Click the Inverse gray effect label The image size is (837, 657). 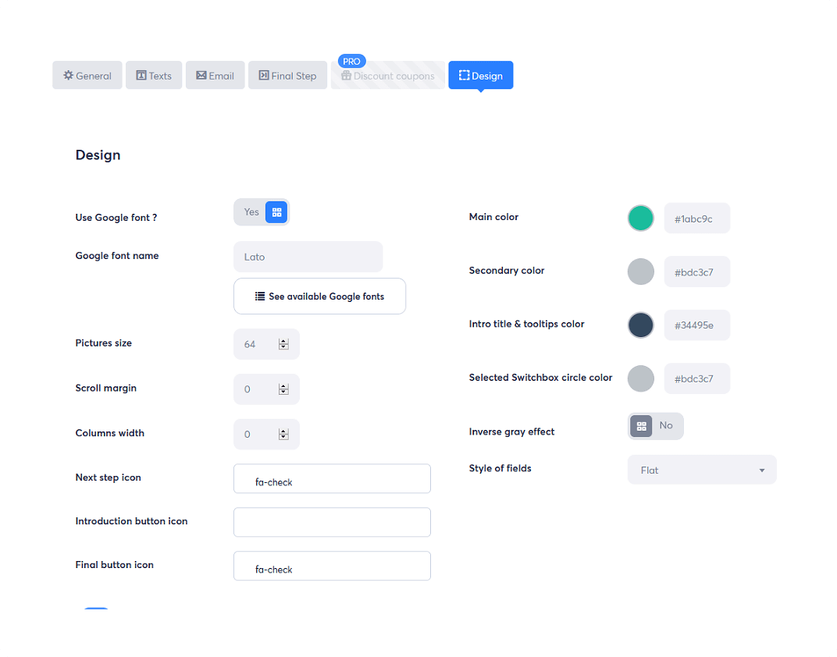[511, 431]
